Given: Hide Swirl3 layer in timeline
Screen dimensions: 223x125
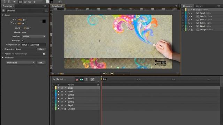Looking at the screenshot, I should pyautogui.click(x=62, y=95).
